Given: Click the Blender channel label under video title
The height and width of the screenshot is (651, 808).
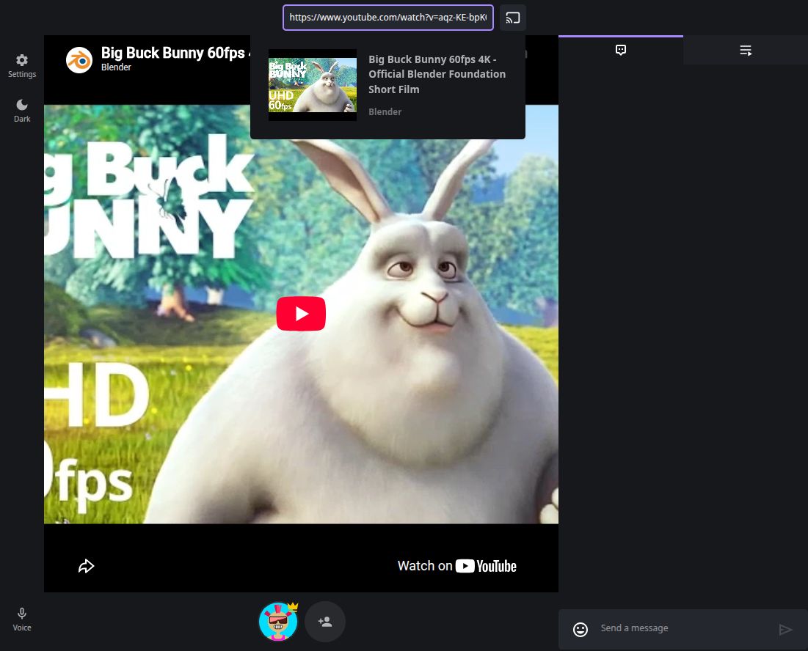Looking at the screenshot, I should 116,67.
